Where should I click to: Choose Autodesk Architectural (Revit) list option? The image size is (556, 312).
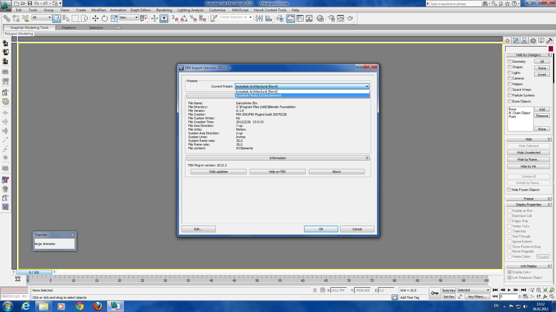(x=302, y=92)
